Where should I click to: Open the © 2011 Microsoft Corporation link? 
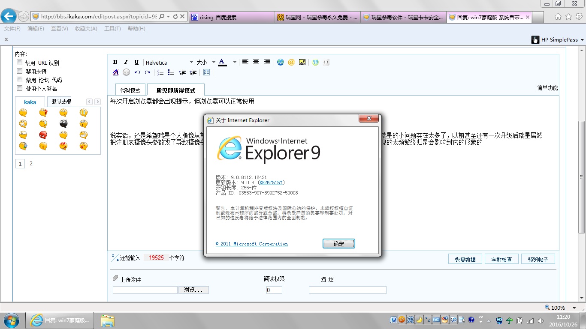point(252,244)
